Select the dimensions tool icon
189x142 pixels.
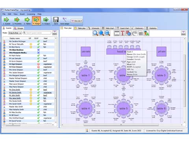point(117,33)
